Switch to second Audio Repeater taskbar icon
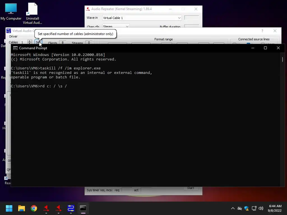The height and width of the screenshot is (215, 287). [59, 208]
